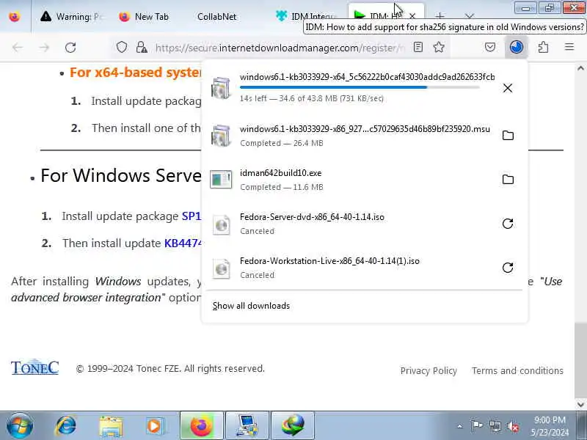Open Windows Media Player from the taskbar
Viewport: 587px width, 440px height.
(x=154, y=425)
